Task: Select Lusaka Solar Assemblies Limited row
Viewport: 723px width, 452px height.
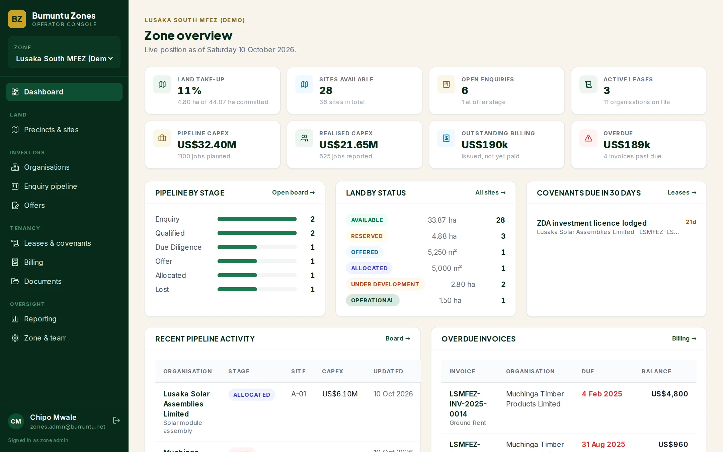Action: [288, 412]
